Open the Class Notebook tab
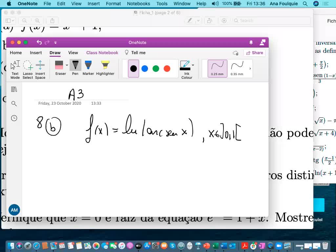The height and width of the screenshot is (252, 336). [102, 53]
